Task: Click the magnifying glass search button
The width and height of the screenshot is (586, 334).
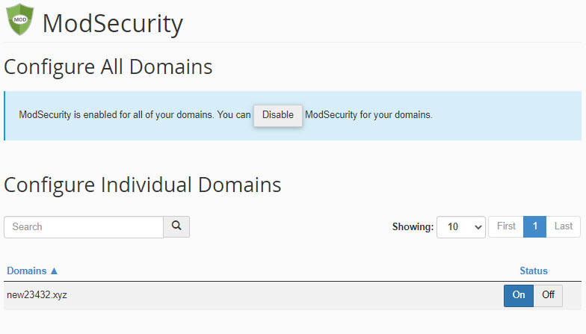Action: click(176, 226)
